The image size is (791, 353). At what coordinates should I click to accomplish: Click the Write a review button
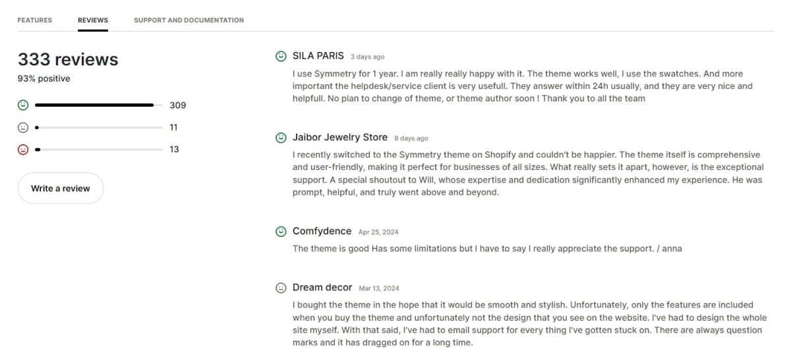[61, 188]
